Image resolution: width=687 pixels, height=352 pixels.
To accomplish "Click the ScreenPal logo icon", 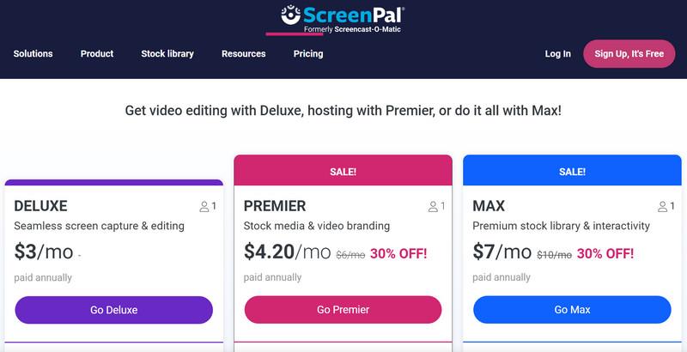I will pos(291,15).
